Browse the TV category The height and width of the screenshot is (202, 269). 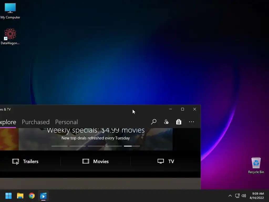click(166, 161)
